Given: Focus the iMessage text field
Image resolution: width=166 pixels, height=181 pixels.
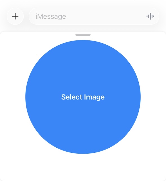Looking at the screenshot, I should point(94,16).
